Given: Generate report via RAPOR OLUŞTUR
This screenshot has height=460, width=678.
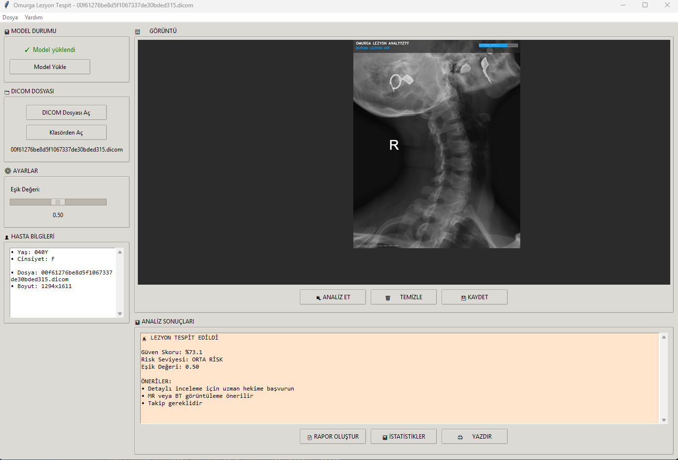Looking at the screenshot, I should [333, 437].
